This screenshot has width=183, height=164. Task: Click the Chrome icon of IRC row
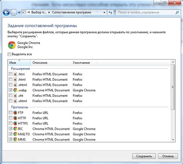(15, 129)
